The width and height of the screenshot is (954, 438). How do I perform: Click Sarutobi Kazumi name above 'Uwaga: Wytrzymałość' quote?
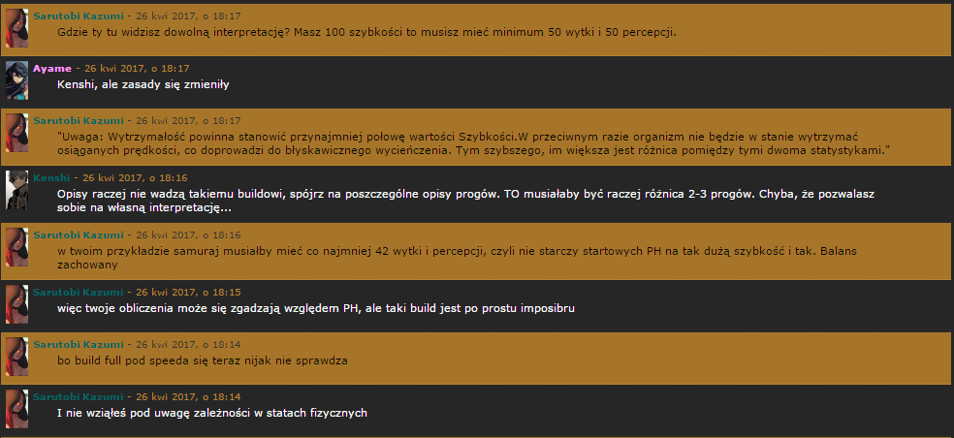click(x=78, y=121)
